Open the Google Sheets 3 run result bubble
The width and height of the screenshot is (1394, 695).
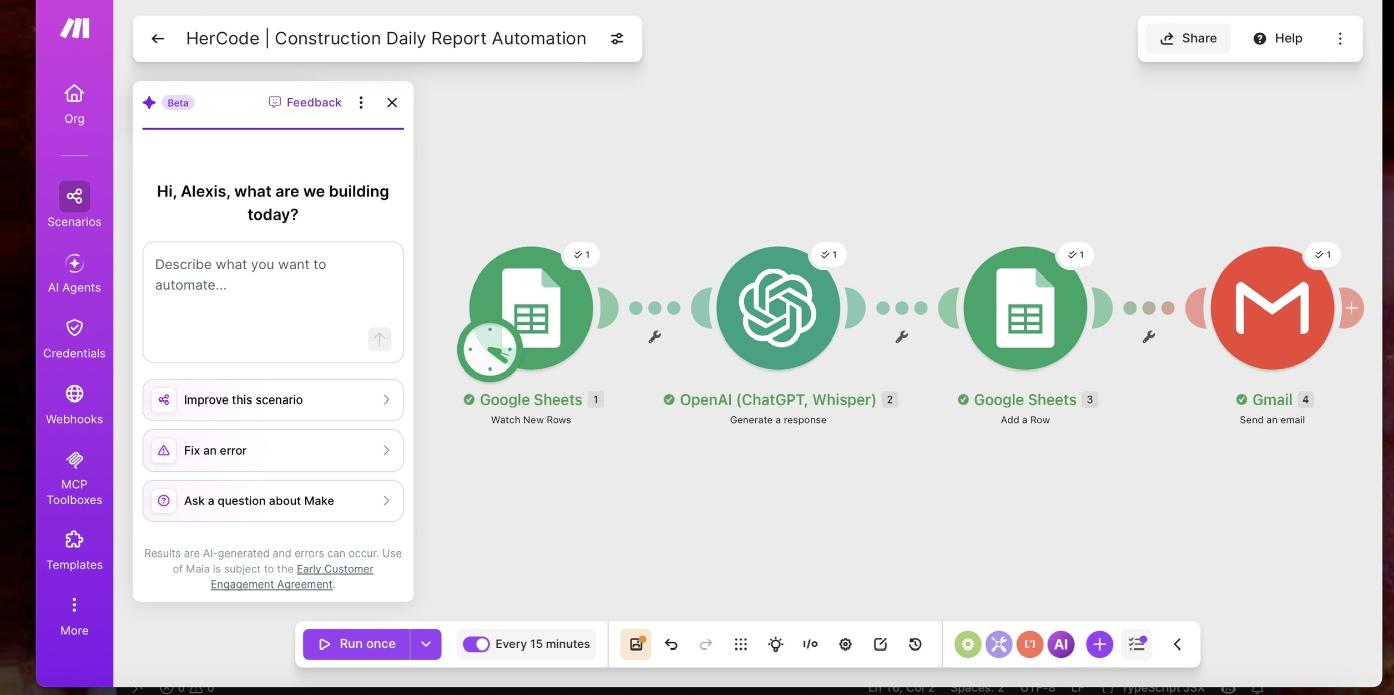tap(1076, 254)
